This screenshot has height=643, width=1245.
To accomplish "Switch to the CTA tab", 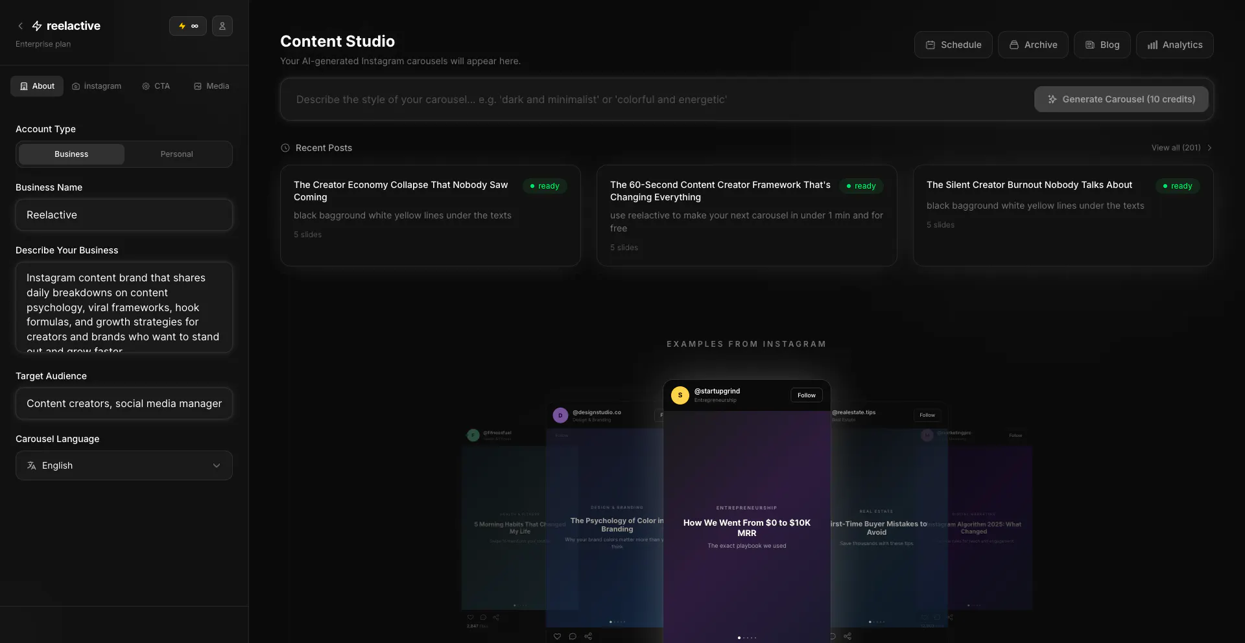I will tap(156, 86).
